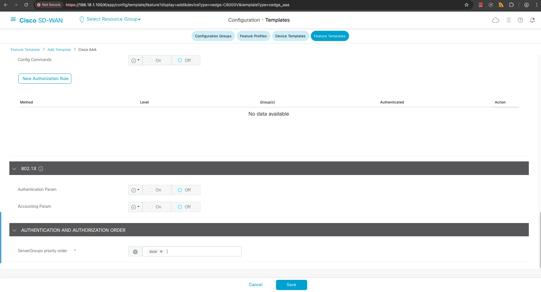
Task: Save the Cisco AAA template
Action: pyautogui.click(x=291, y=285)
